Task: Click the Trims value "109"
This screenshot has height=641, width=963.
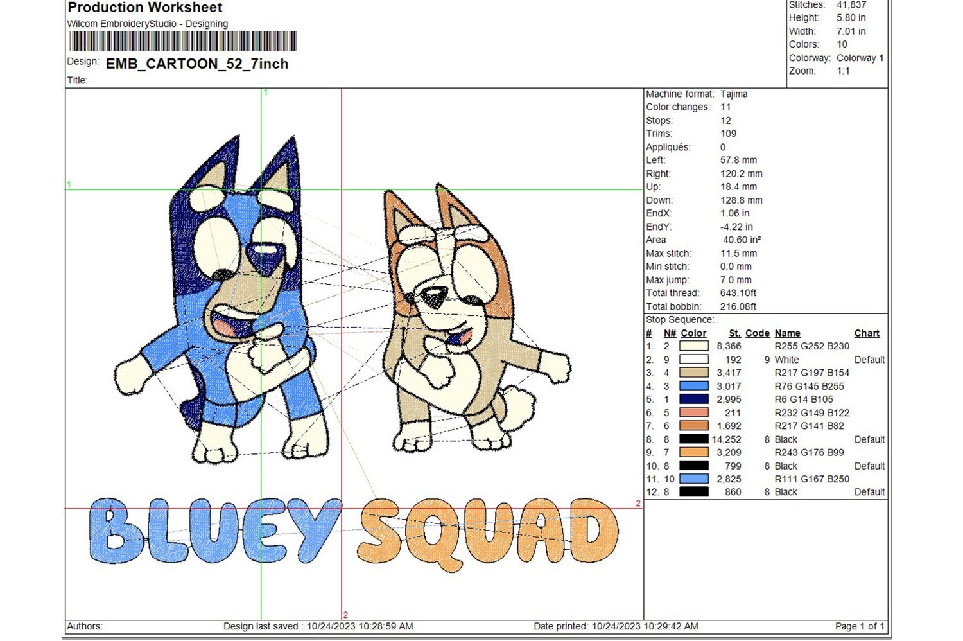Action: click(729, 134)
